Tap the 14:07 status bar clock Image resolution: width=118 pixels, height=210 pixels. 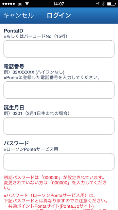coord(59,4)
